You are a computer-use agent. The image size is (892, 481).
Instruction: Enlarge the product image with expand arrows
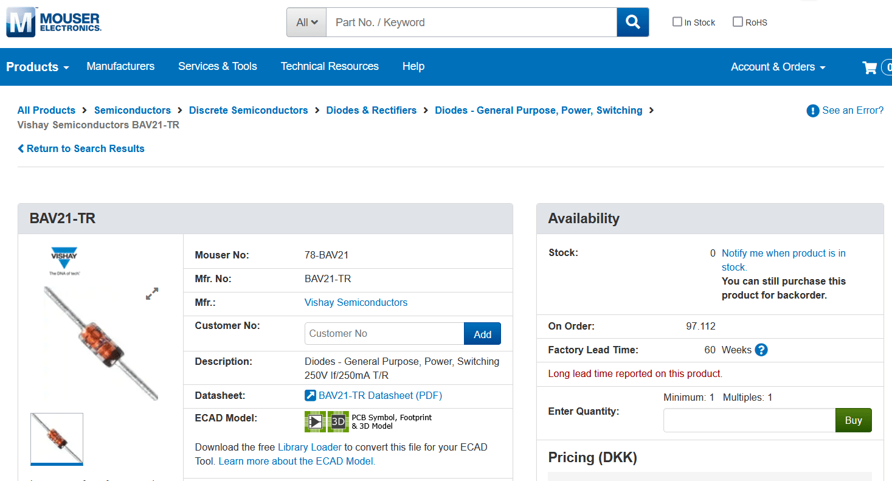click(x=152, y=294)
